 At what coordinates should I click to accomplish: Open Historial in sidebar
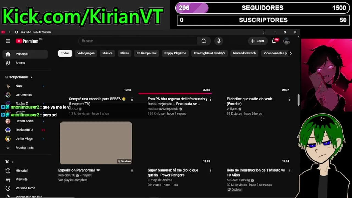(25, 171)
